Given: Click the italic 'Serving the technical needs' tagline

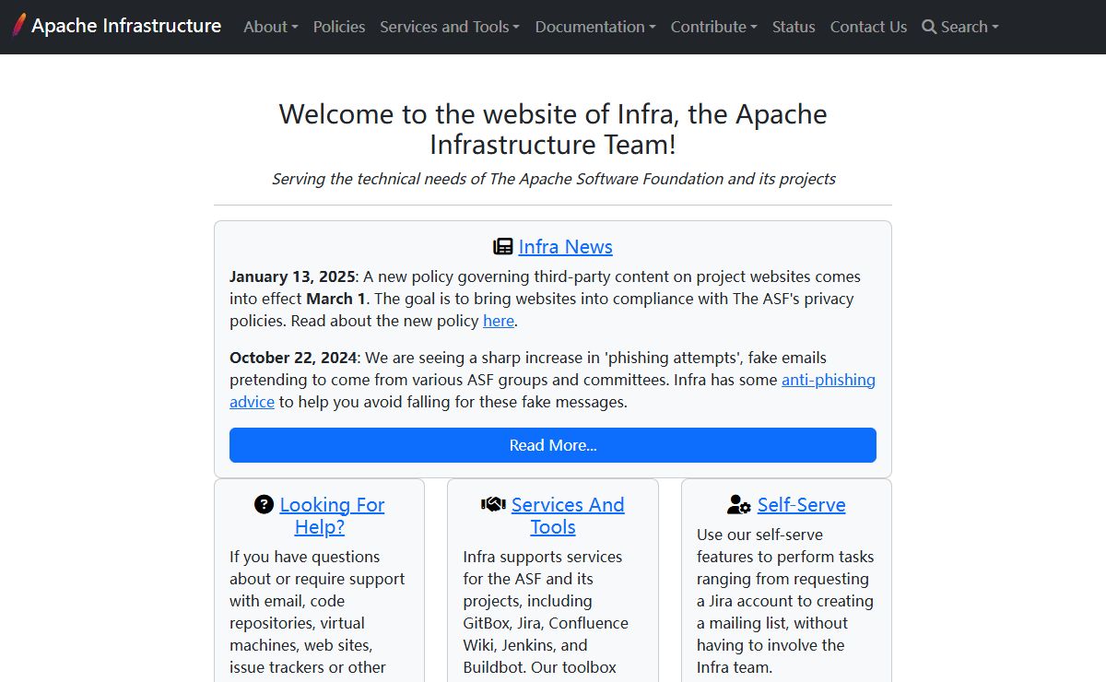Looking at the screenshot, I should point(554,179).
